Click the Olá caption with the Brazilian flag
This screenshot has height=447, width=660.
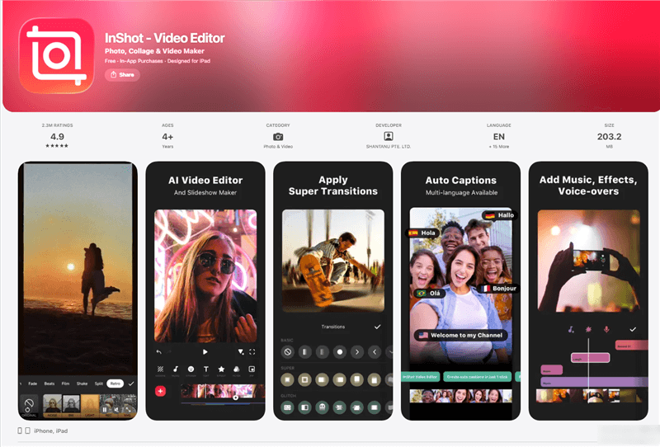(x=428, y=293)
